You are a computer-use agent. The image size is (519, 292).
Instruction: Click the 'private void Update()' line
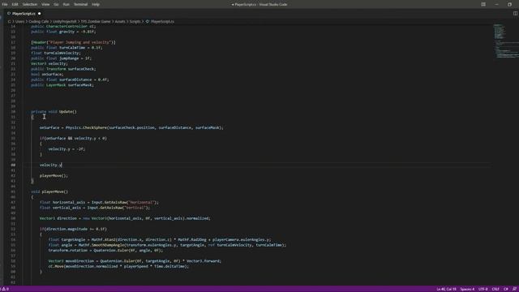point(54,112)
